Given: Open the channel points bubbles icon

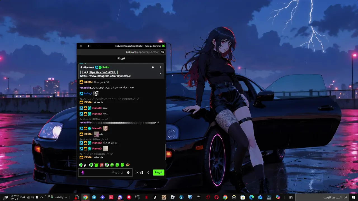Looking at the screenshot, I should point(142,173).
